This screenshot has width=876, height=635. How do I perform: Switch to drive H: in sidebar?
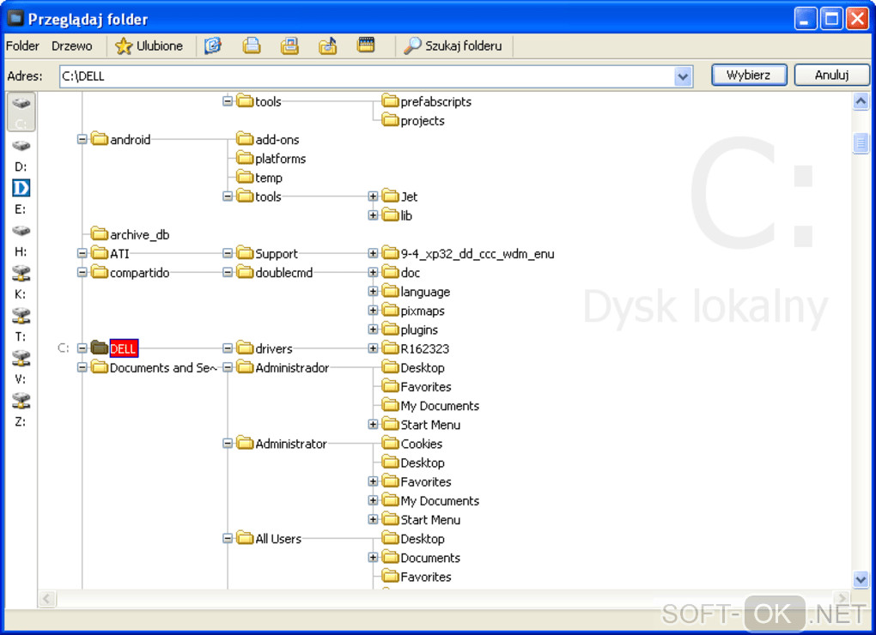[21, 240]
